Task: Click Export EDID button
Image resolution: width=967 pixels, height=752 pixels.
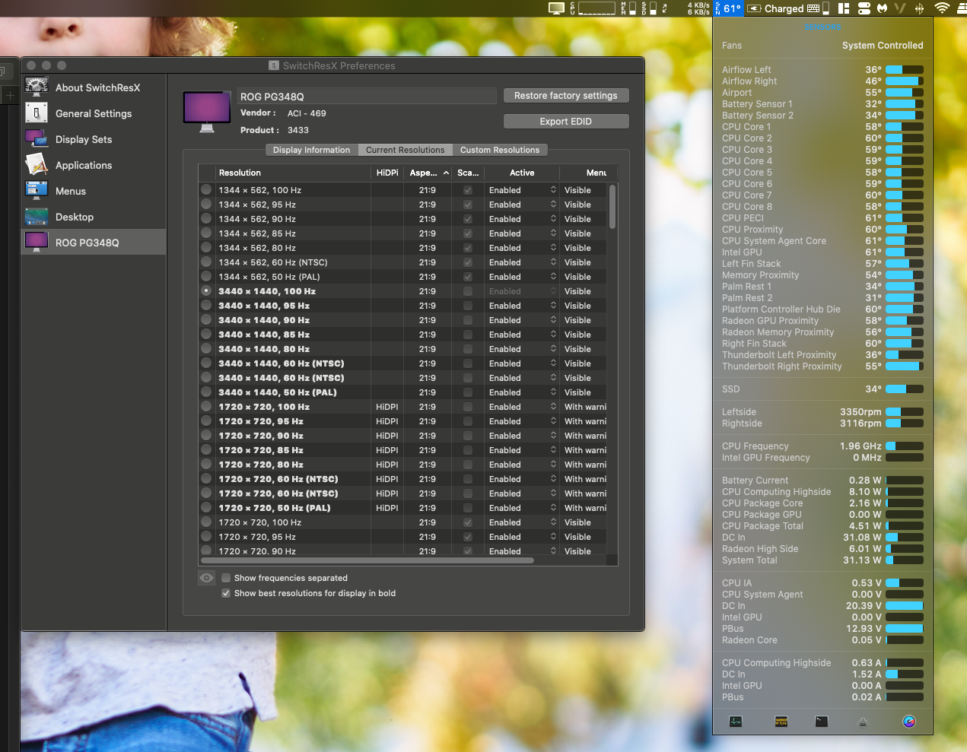Action: tap(566, 122)
